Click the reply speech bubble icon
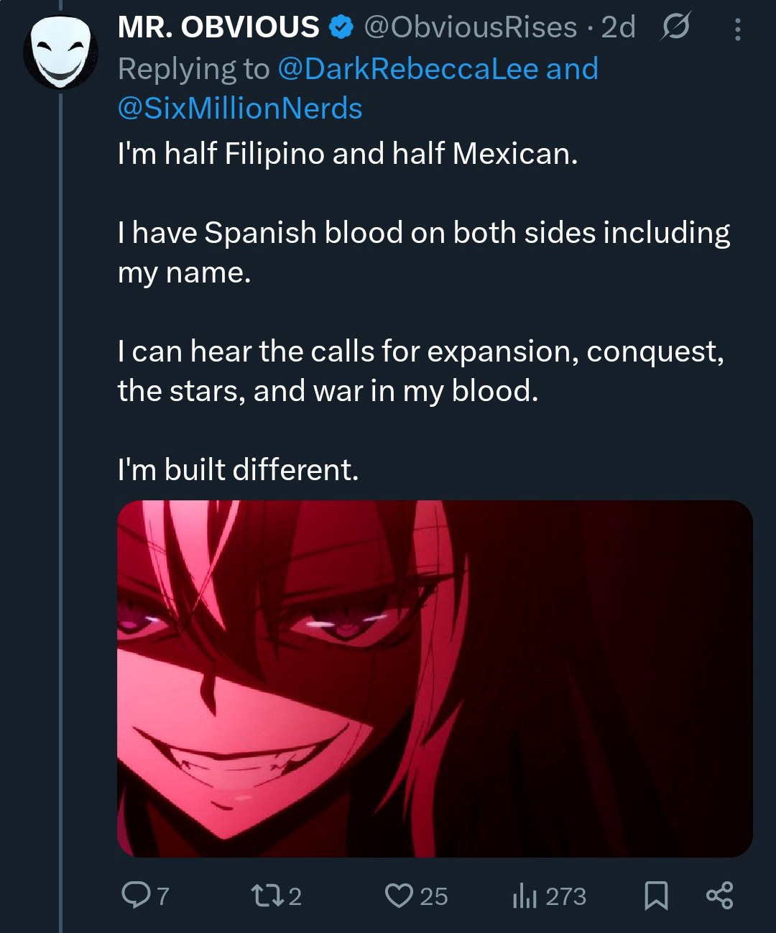 (134, 896)
